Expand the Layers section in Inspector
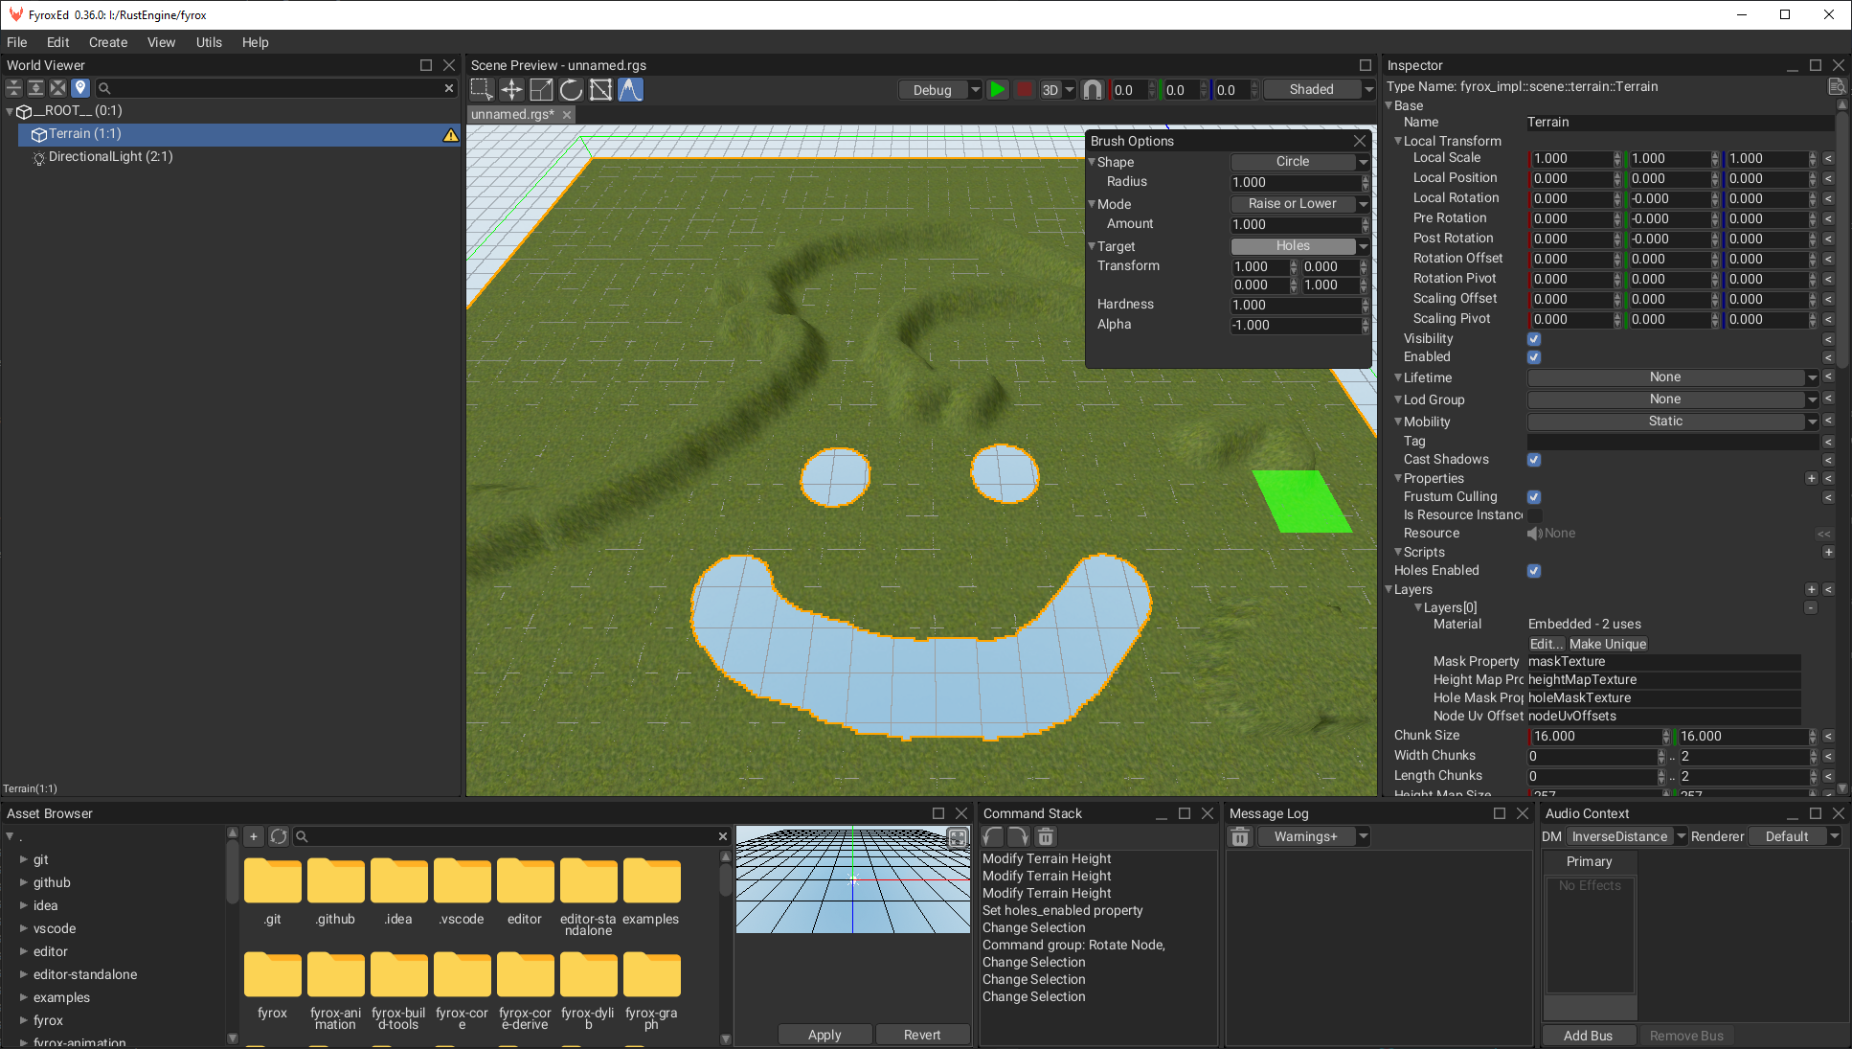Image resolution: width=1852 pixels, height=1049 pixels. pyautogui.click(x=1395, y=588)
